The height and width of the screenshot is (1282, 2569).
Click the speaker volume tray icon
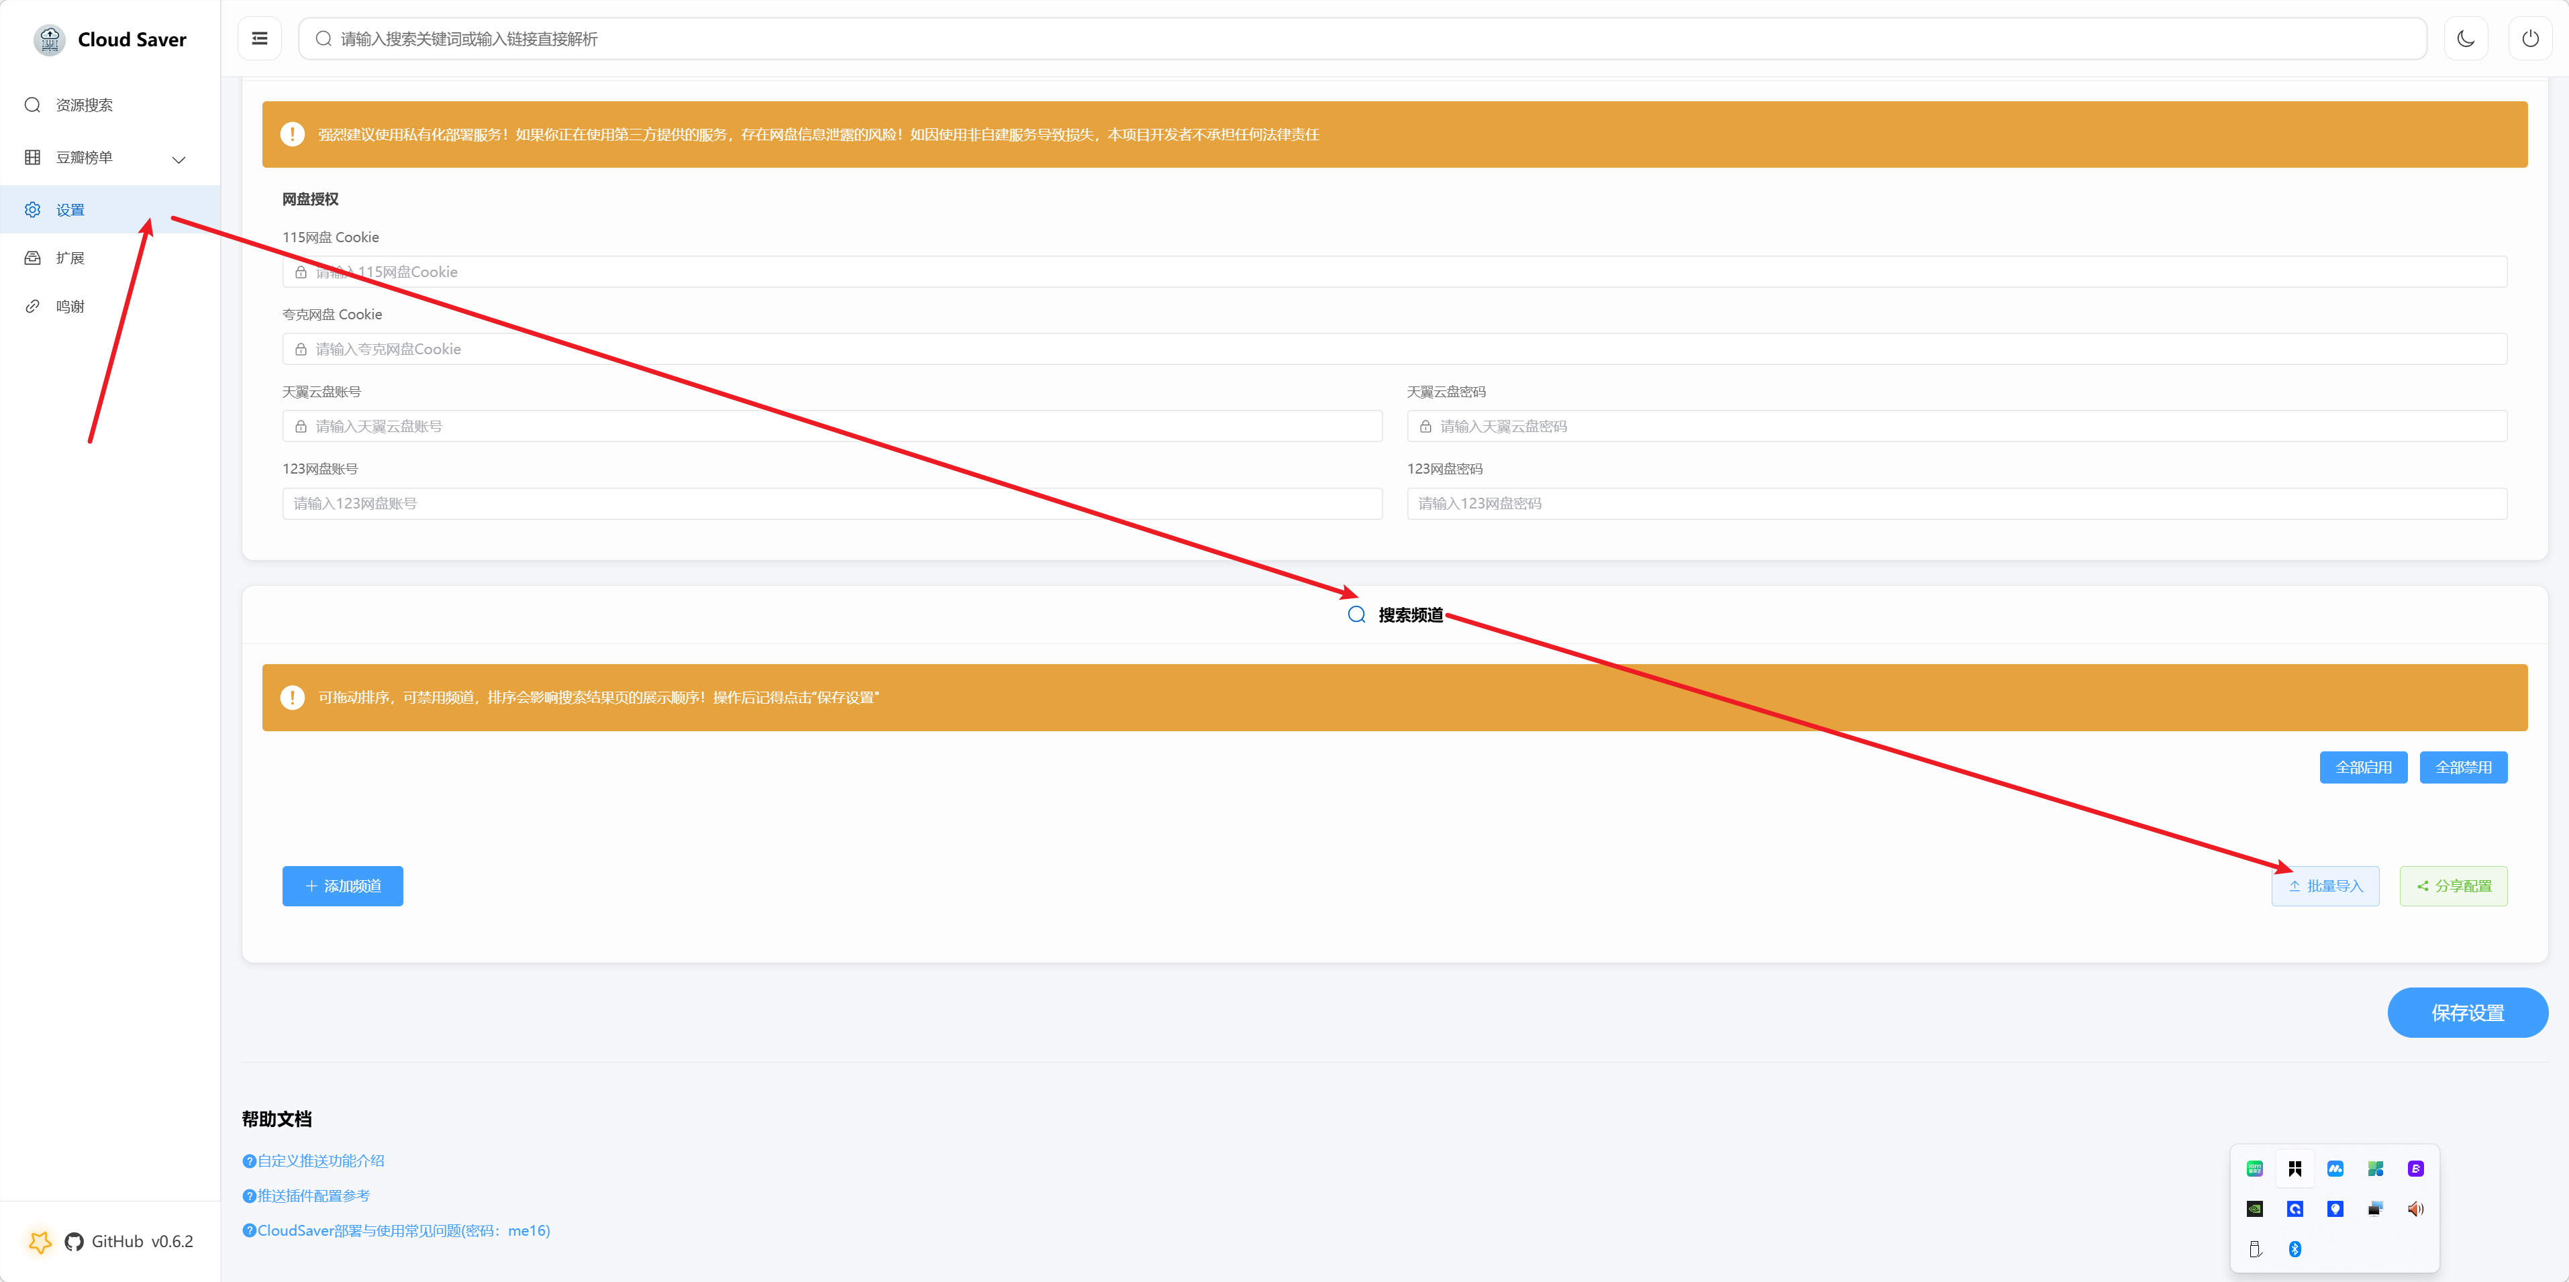coord(2415,1208)
